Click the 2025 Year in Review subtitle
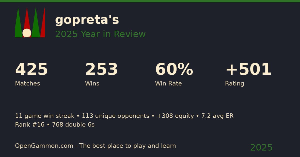 100,34
